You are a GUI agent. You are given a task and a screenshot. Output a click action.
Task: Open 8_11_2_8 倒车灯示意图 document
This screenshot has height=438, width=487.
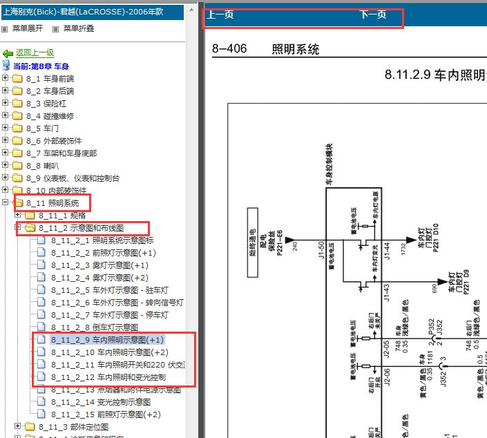pyautogui.click(x=95, y=327)
